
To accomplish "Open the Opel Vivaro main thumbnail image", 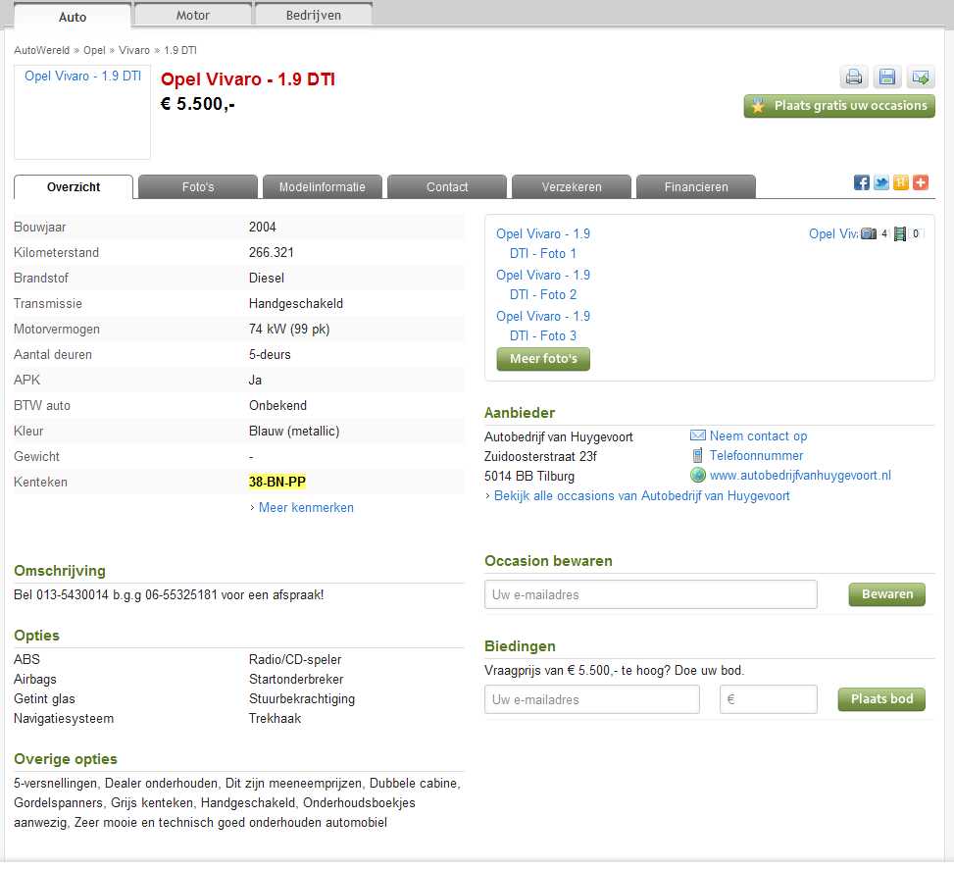I will tap(82, 112).
